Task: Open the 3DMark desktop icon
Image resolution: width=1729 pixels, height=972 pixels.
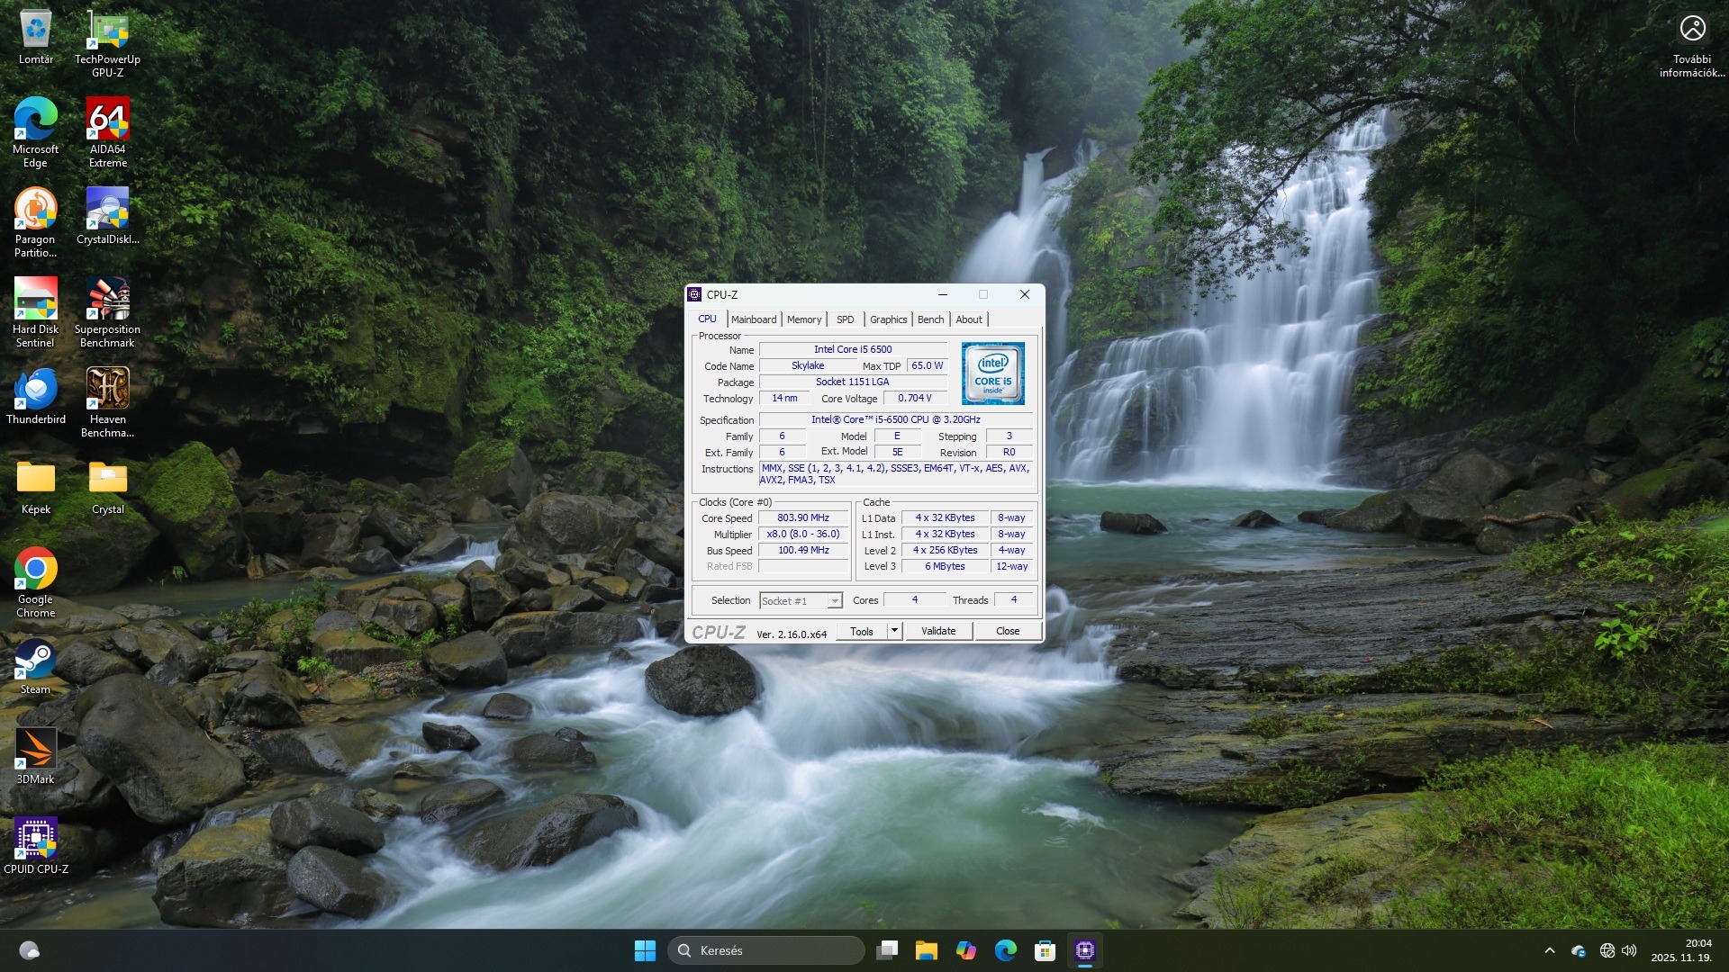Action: coord(35,751)
